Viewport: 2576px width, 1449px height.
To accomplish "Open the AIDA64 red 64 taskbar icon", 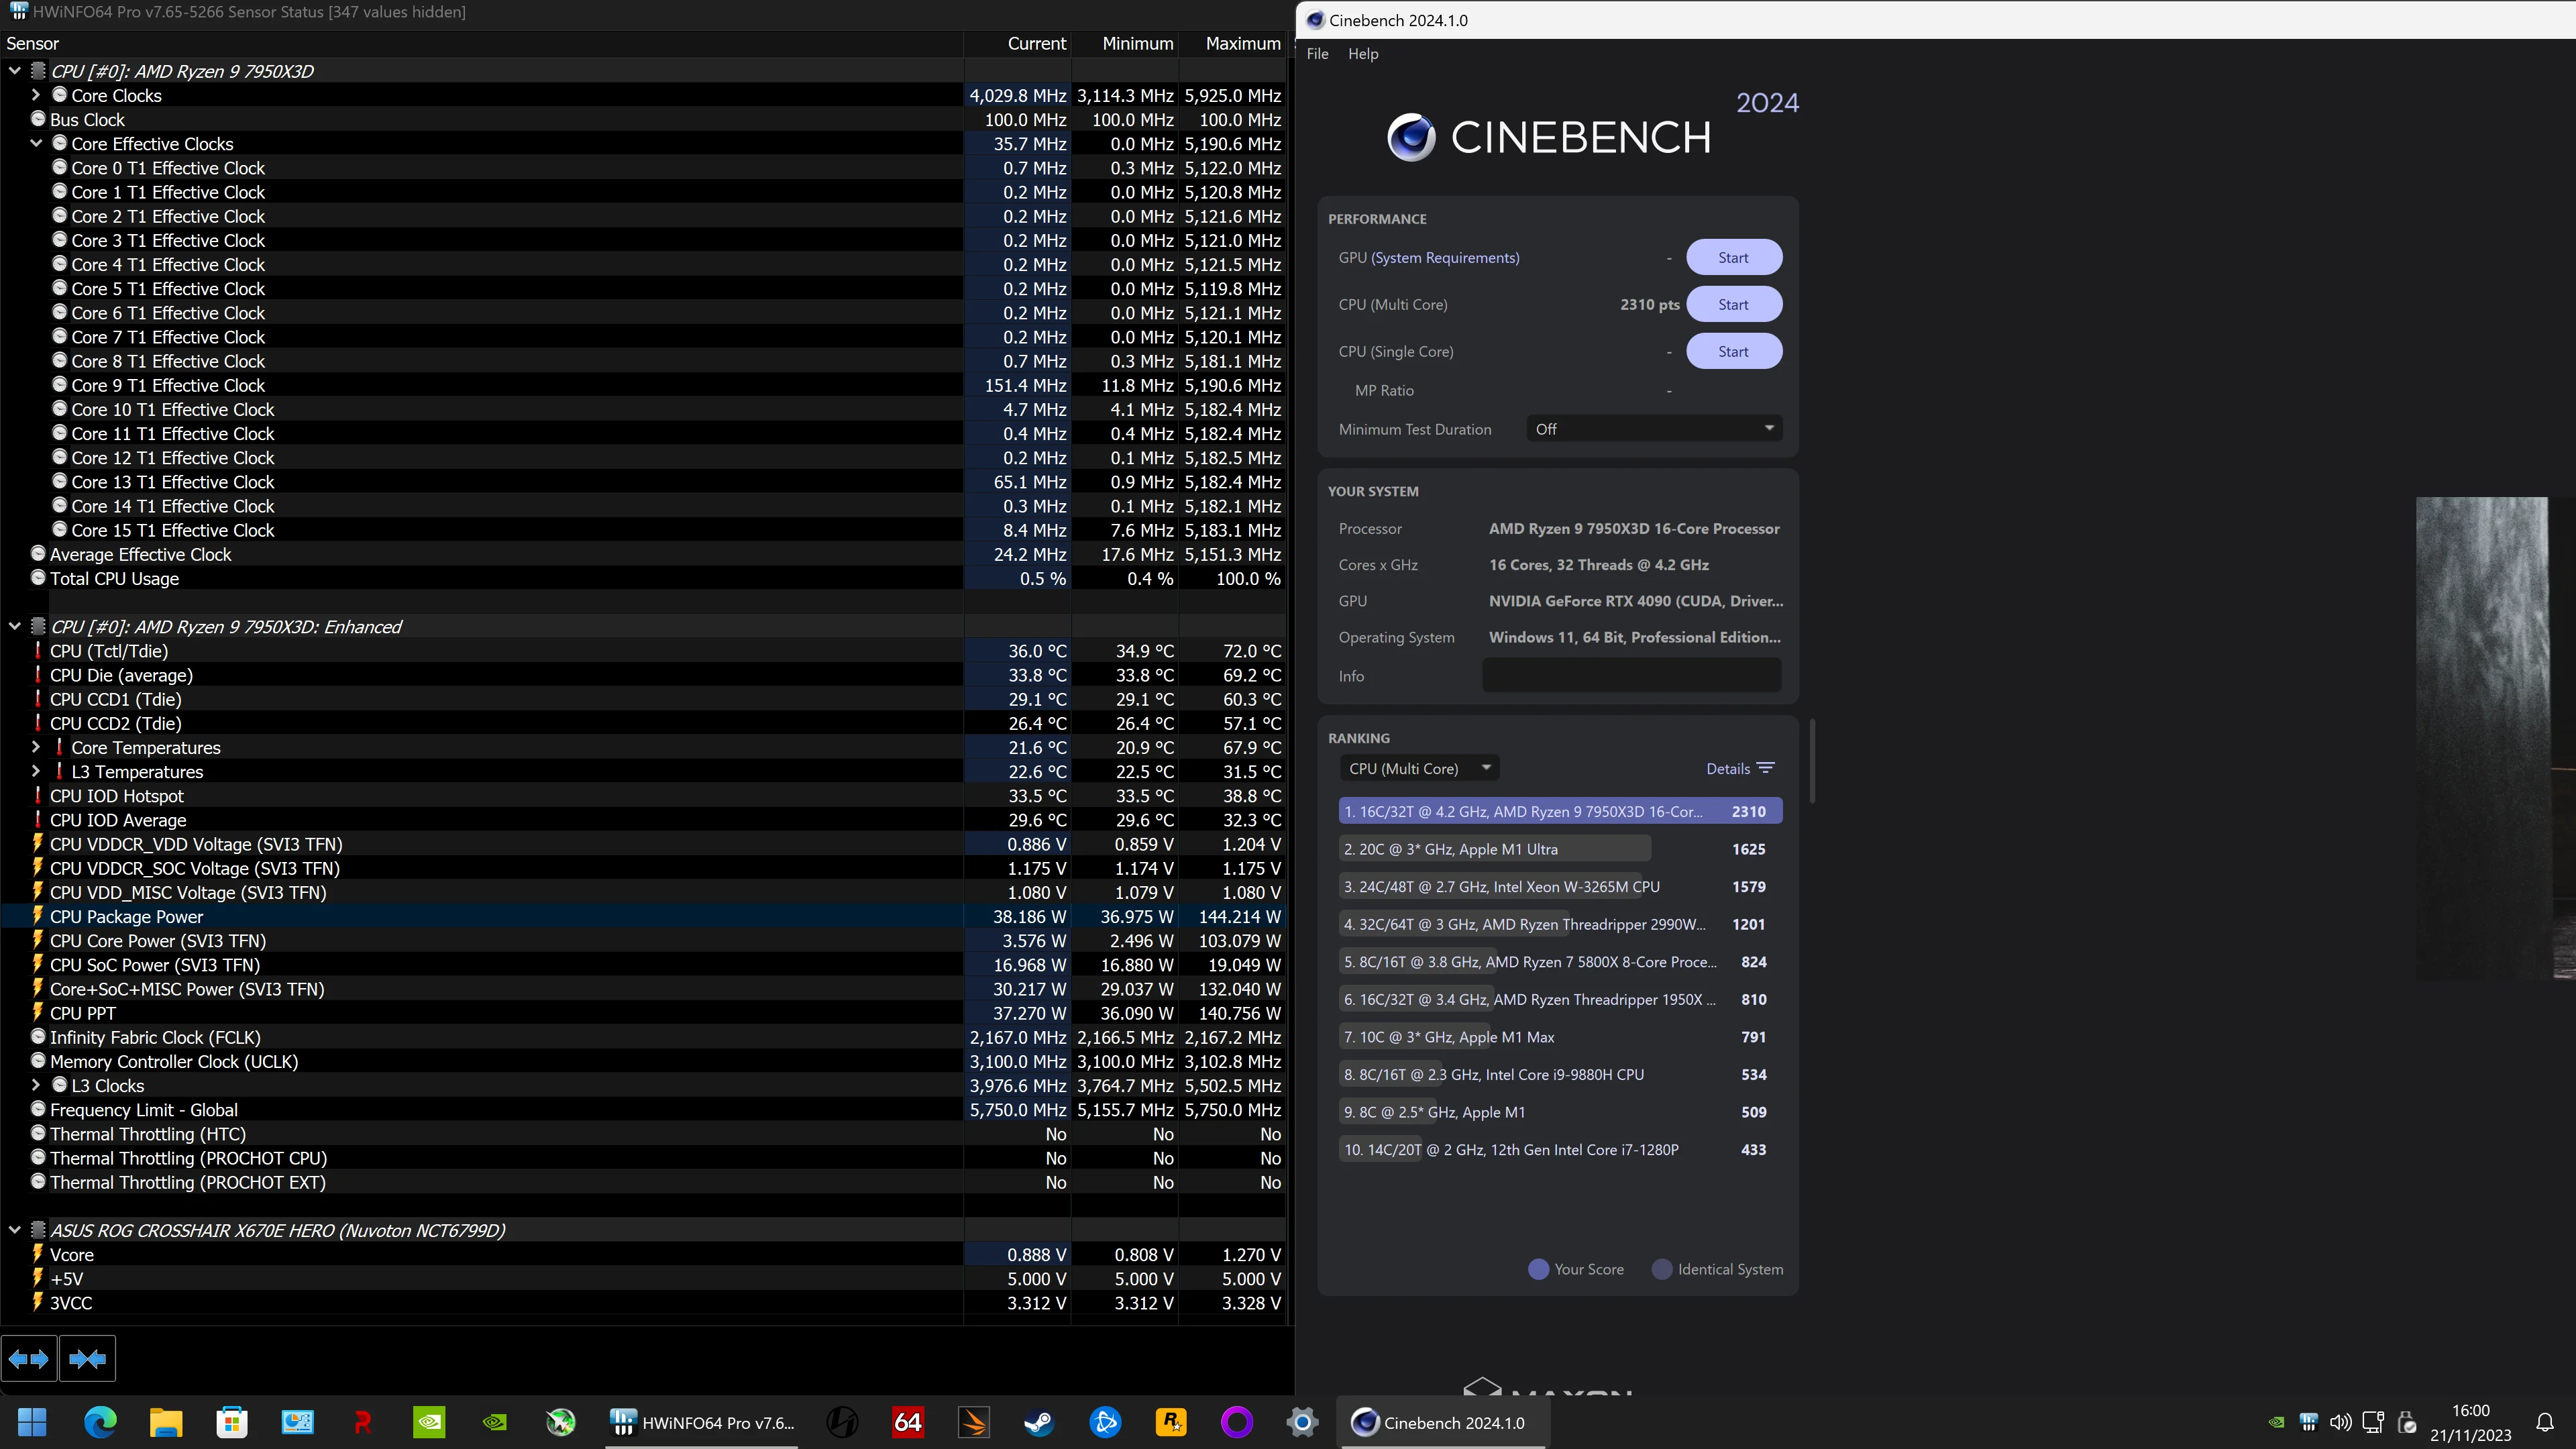I will [x=908, y=1422].
